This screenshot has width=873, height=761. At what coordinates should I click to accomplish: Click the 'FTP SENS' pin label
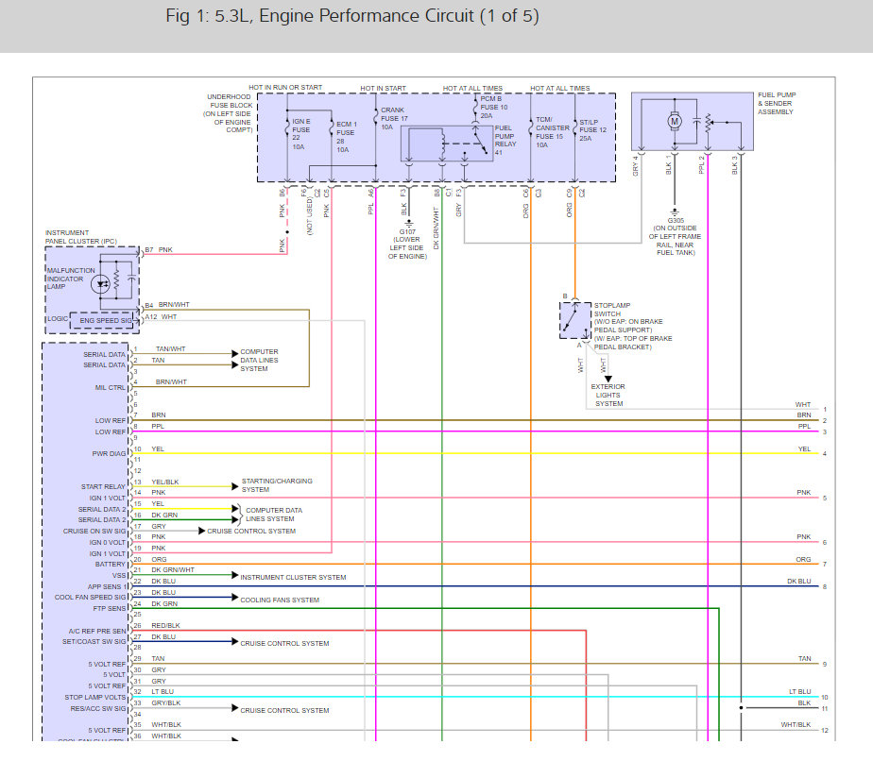tap(110, 608)
